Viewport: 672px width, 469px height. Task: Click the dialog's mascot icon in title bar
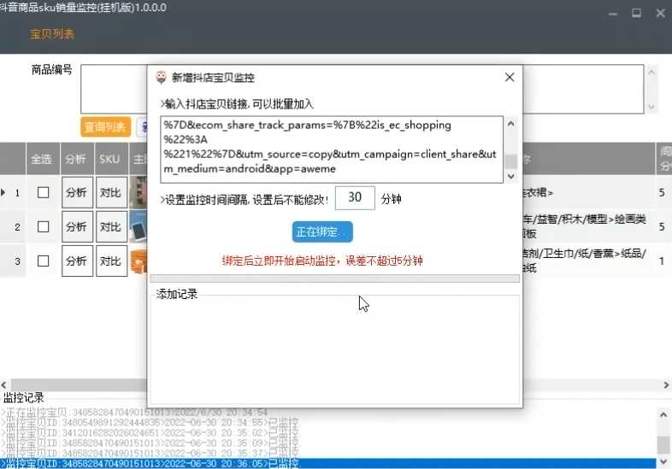161,77
